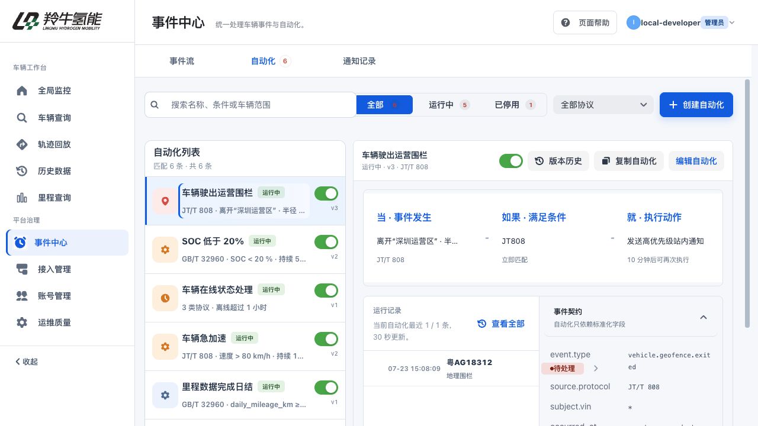Screen dimensions: 758x426
Task: Open the 粤AG18312 run record row
Action: point(451,368)
